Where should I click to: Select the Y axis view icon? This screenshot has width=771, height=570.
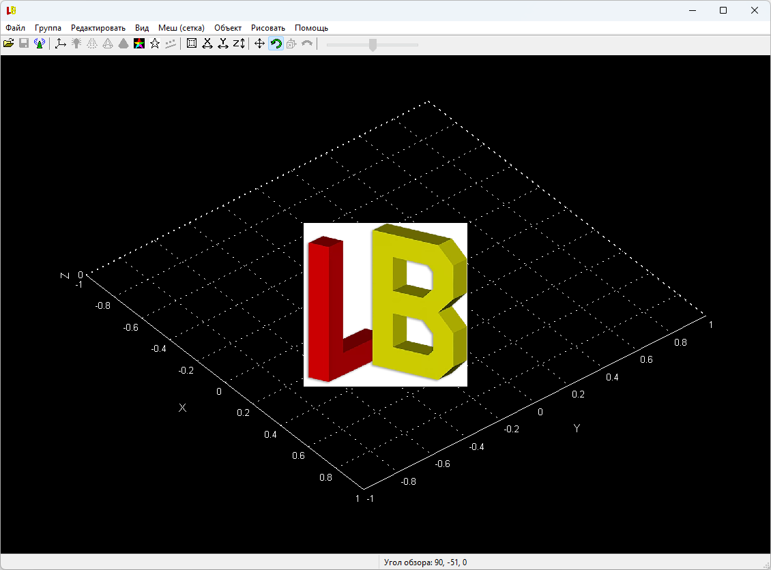point(223,44)
